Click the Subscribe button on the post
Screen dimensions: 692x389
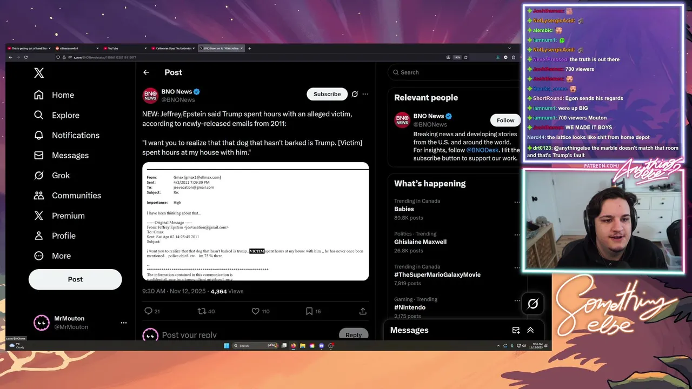(327, 94)
